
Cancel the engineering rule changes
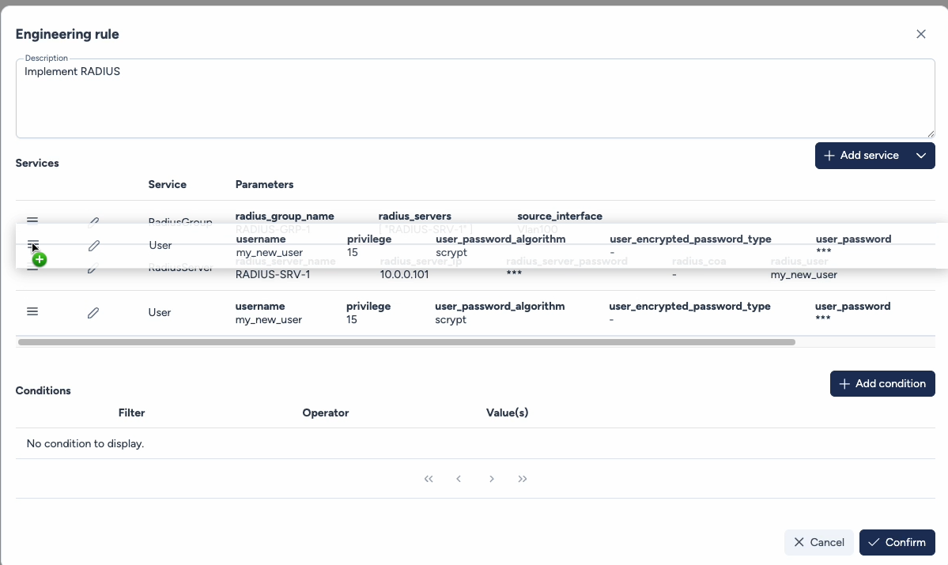pos(818,542)
